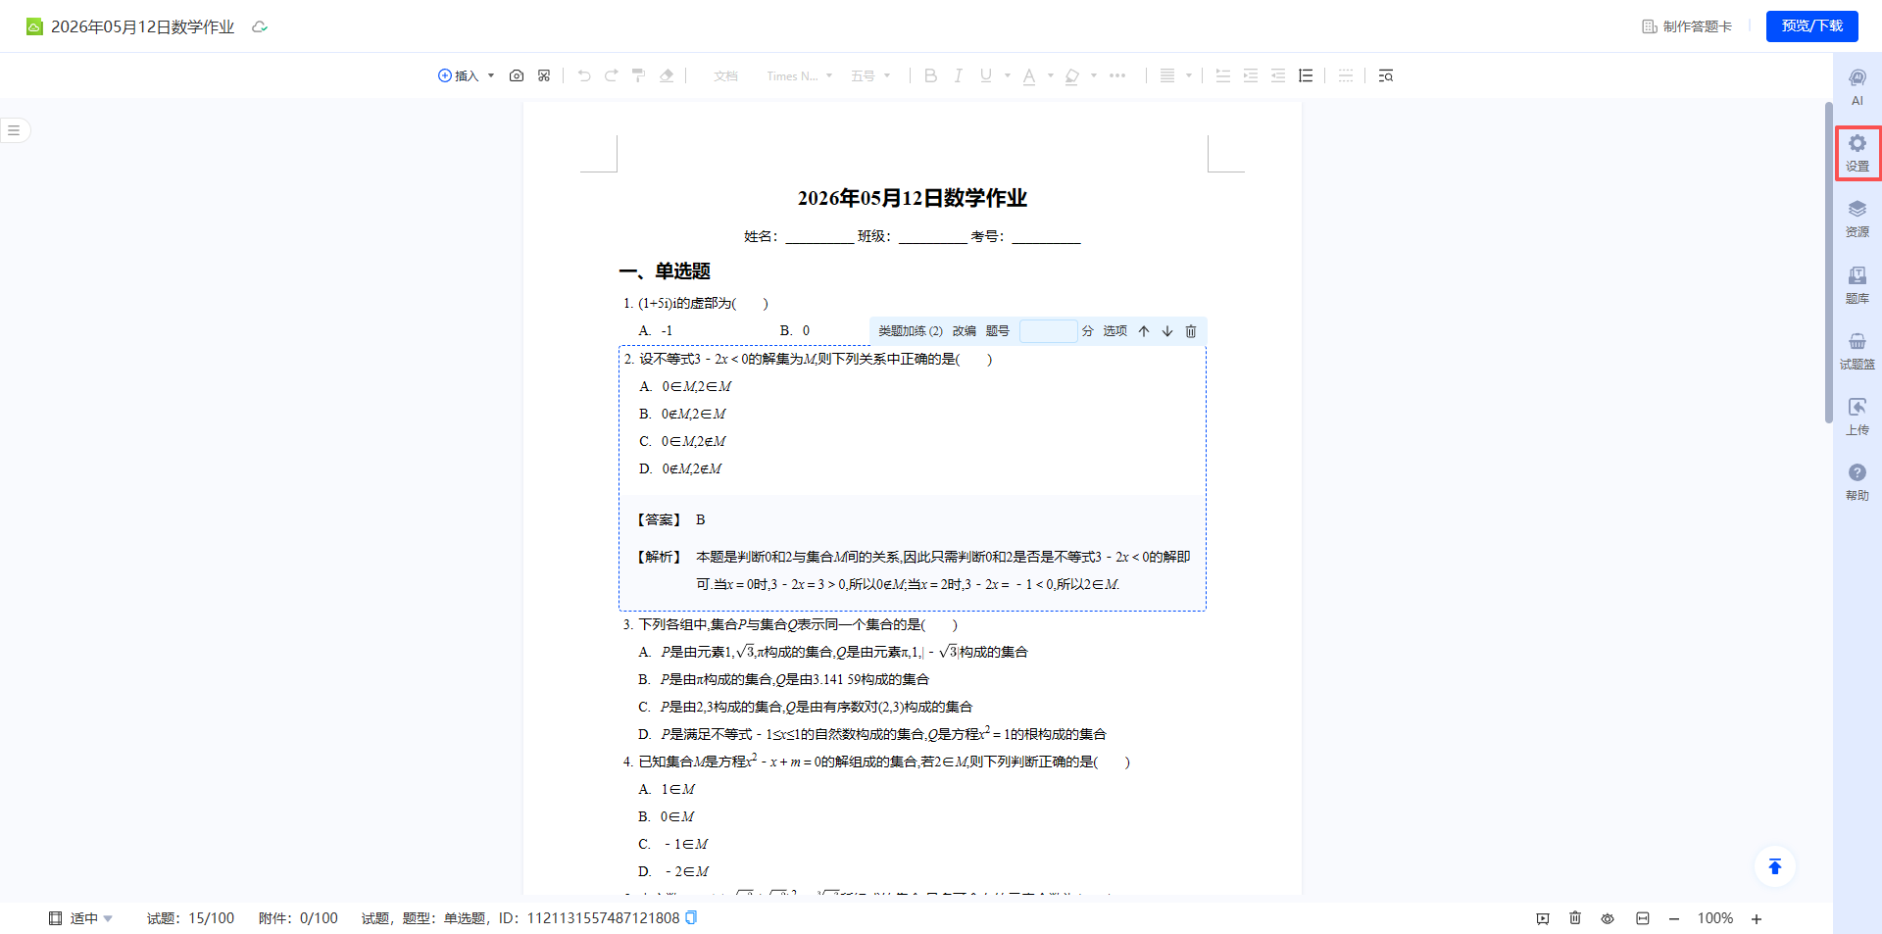
Task: Expand highlight color dropdown arrow
Action: click(x=1094, y=75)
